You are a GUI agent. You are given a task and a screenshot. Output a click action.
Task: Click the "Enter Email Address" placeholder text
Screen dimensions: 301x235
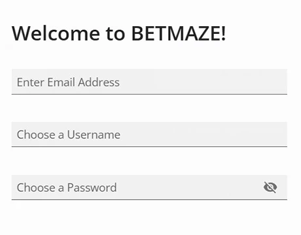point(68,82)
